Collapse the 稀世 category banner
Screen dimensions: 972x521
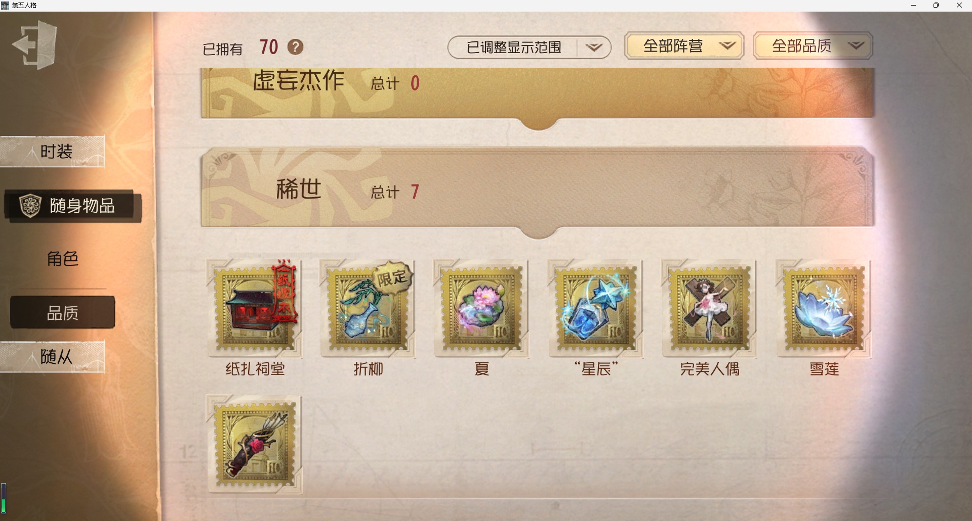tap(538, 190)
